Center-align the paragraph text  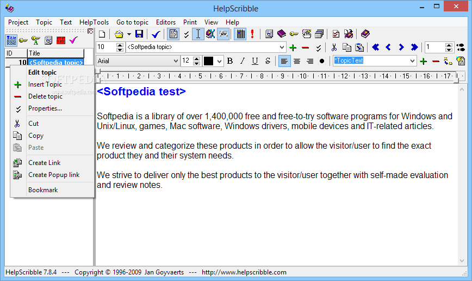297,61
